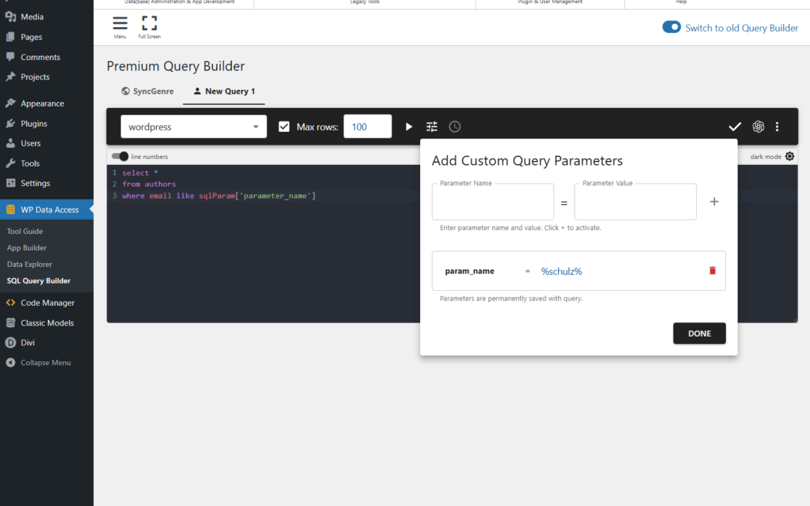
Task: Click the Premium Query Builder heading
Action: (x=175, y=66)
